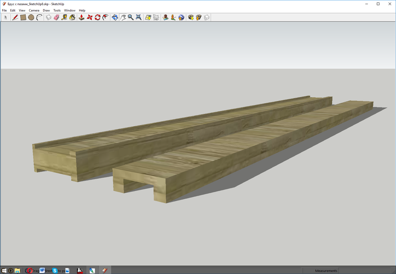Select the Arc tool
This screenshot has height=274, width=396.
point(39,17)
